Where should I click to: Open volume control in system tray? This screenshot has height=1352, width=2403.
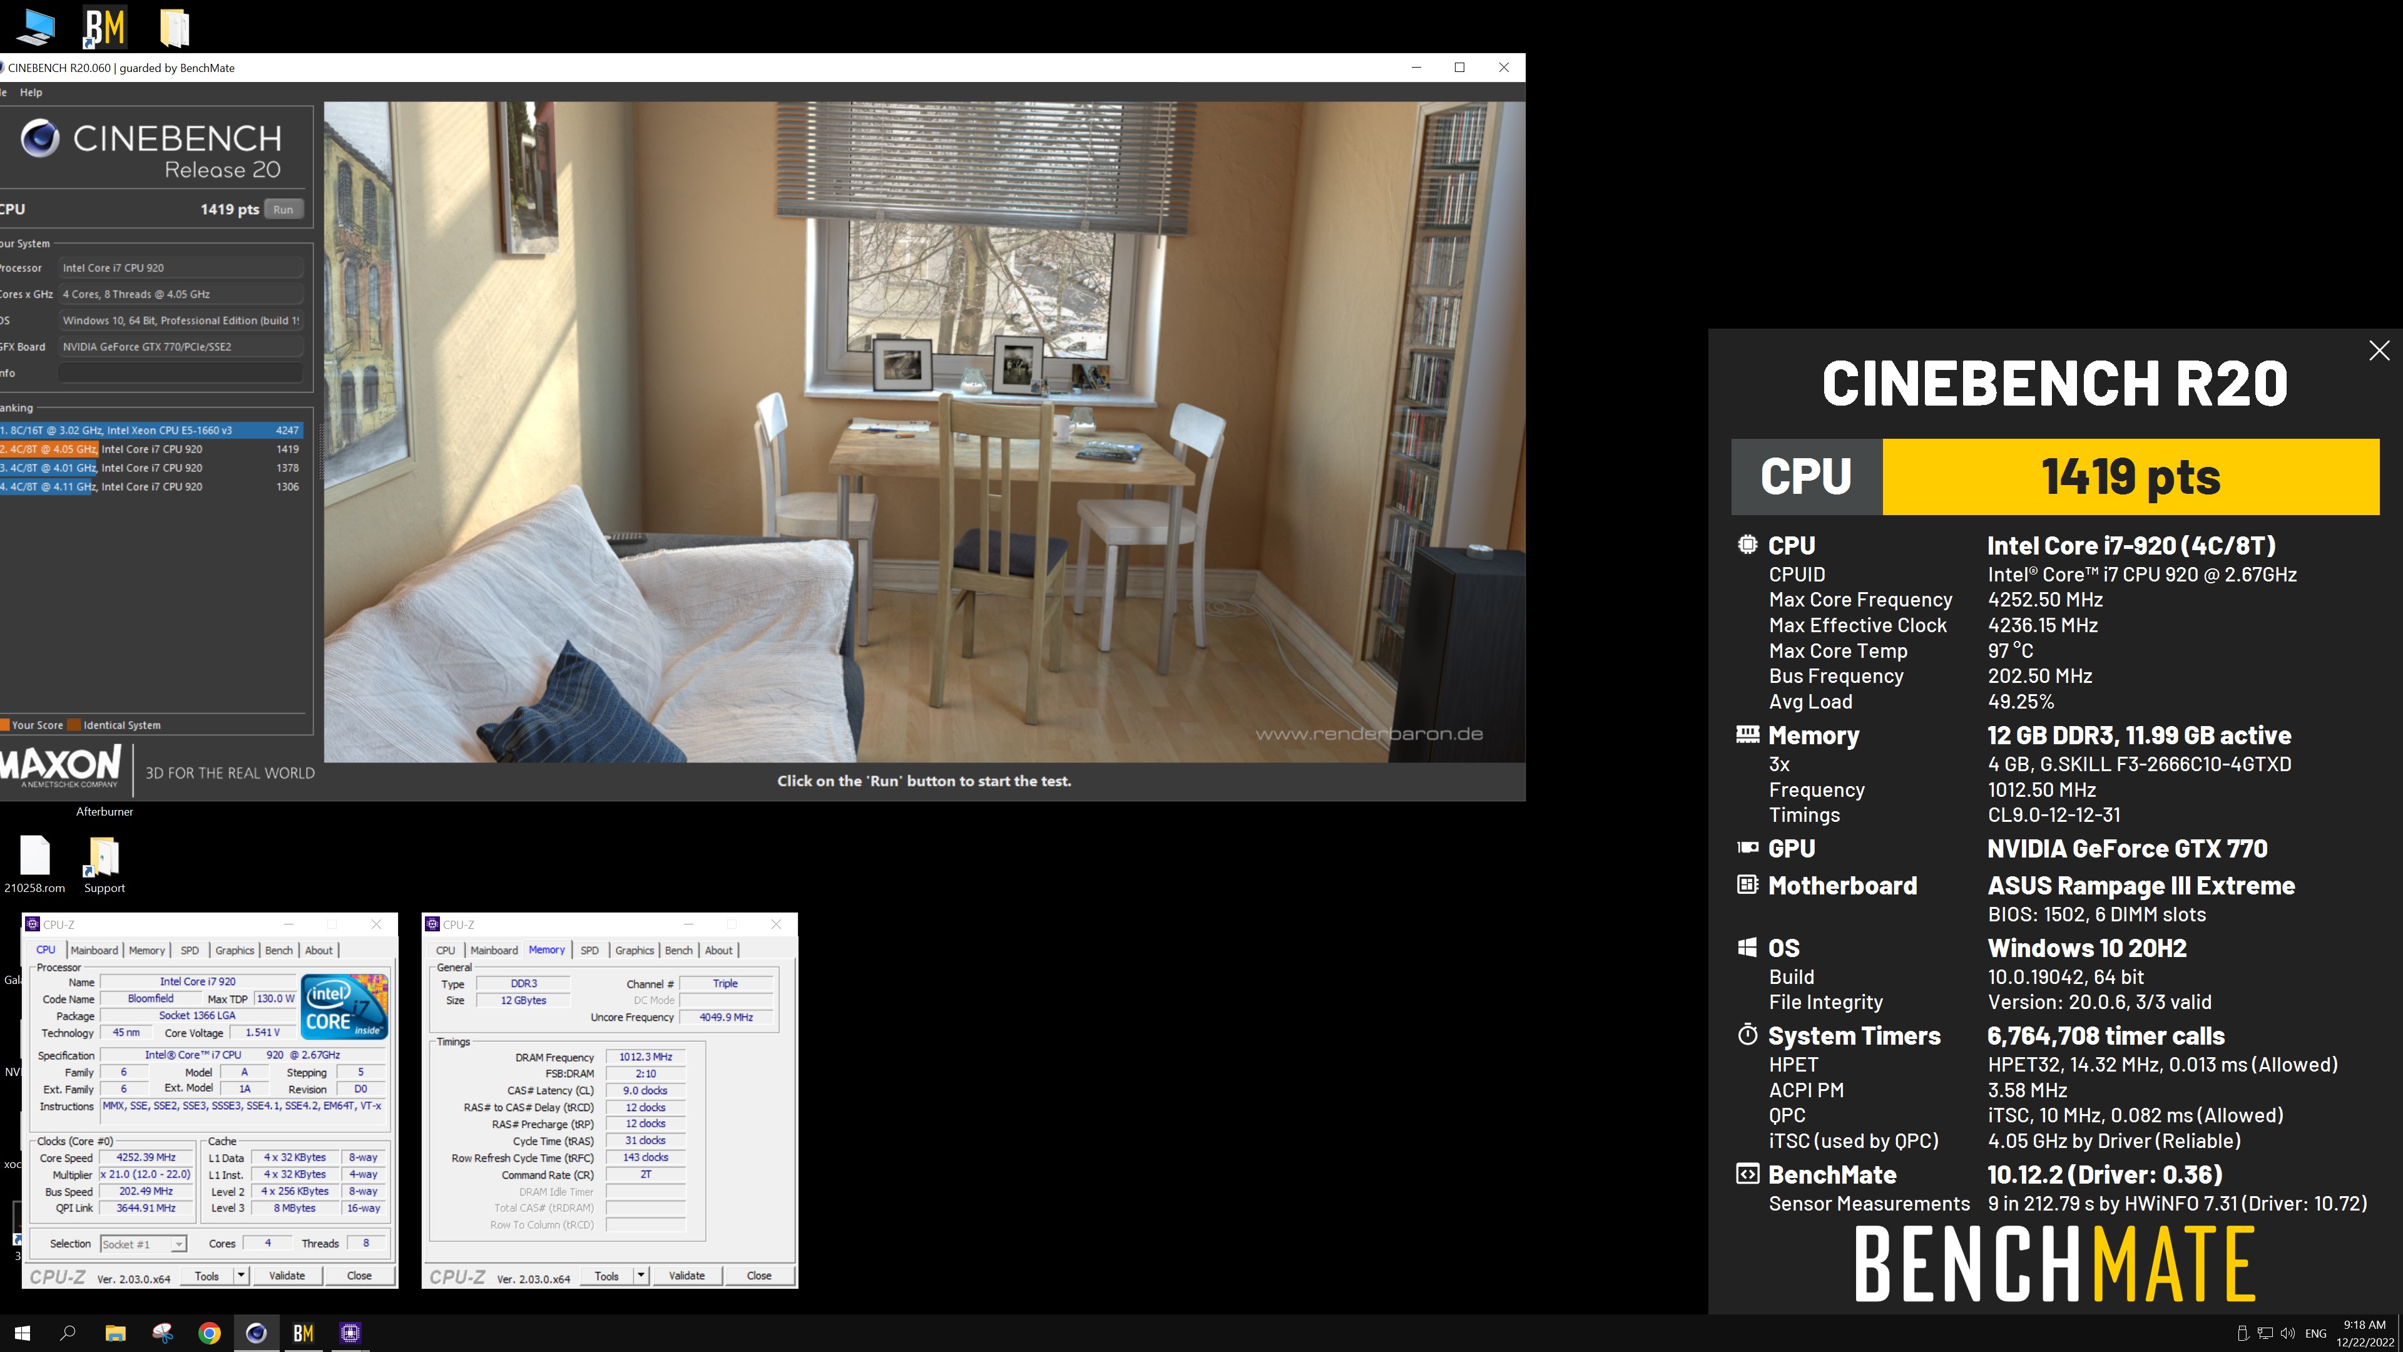(x=2287, y=1333)
